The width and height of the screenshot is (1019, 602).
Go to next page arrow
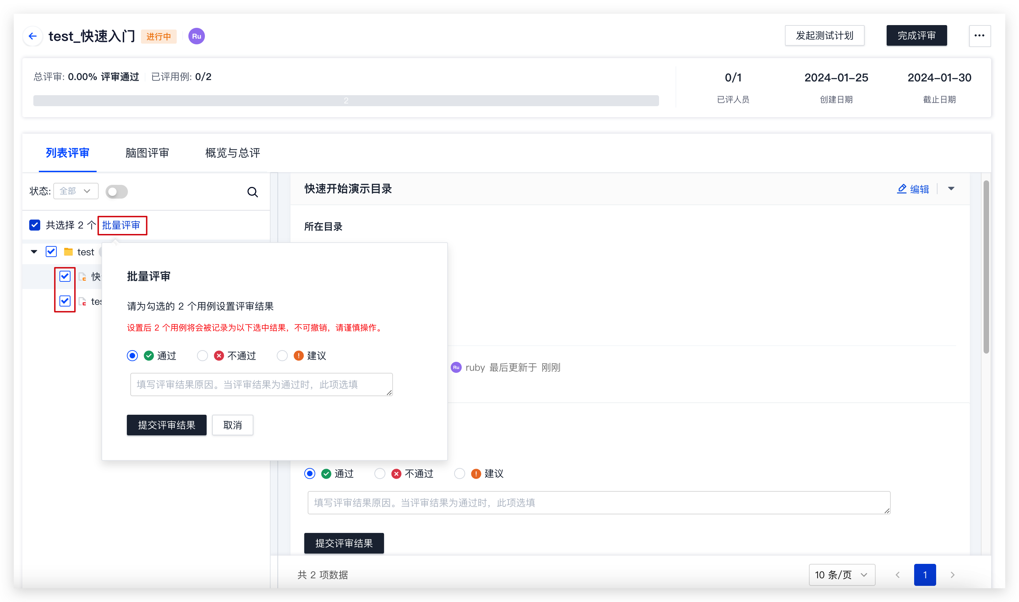[952, 575]
